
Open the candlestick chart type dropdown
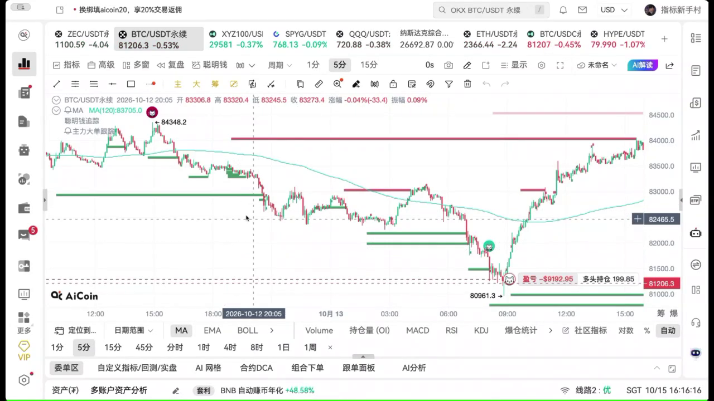point(245,65)
